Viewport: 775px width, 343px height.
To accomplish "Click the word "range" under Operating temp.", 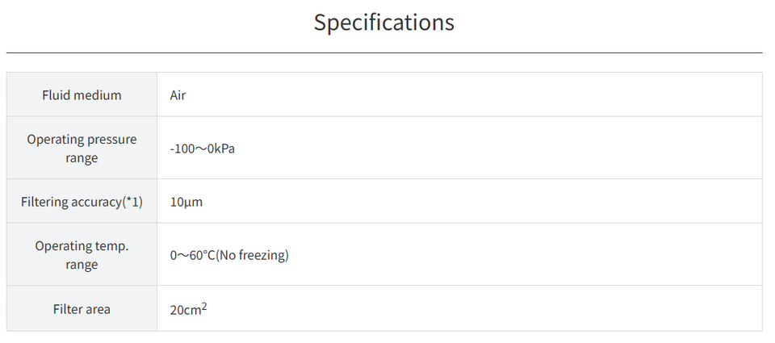I will click(82, 265).
